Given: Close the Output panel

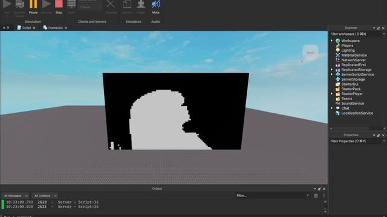Looking at the screenshot, I should point(324,189).
